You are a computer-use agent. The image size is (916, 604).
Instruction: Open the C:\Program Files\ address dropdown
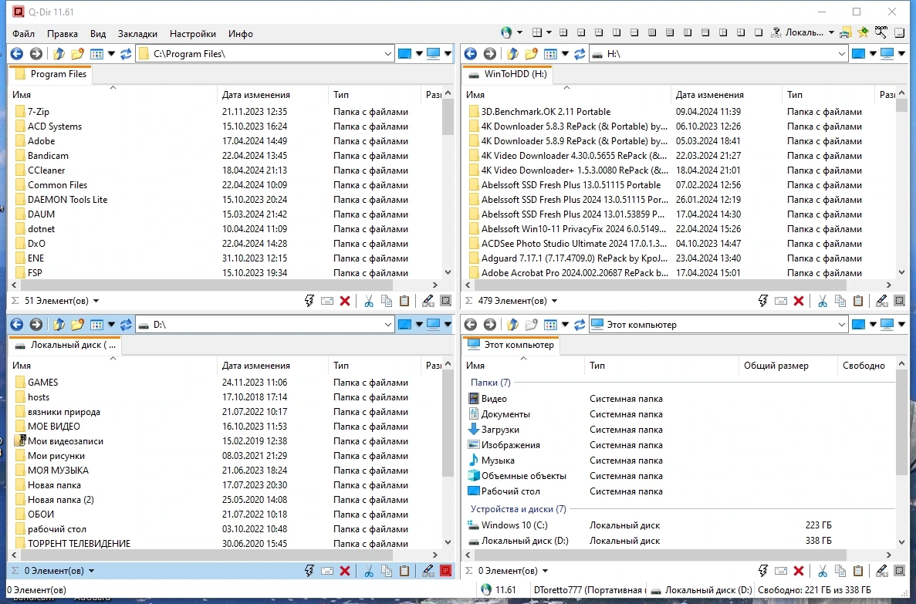coord(387,54)
